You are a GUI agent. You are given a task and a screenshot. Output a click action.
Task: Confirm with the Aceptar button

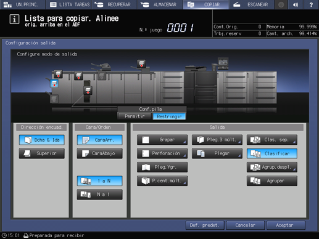tap(286, 225)
